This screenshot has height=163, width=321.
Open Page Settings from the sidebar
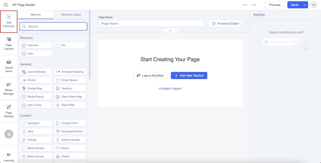point(9,111)
